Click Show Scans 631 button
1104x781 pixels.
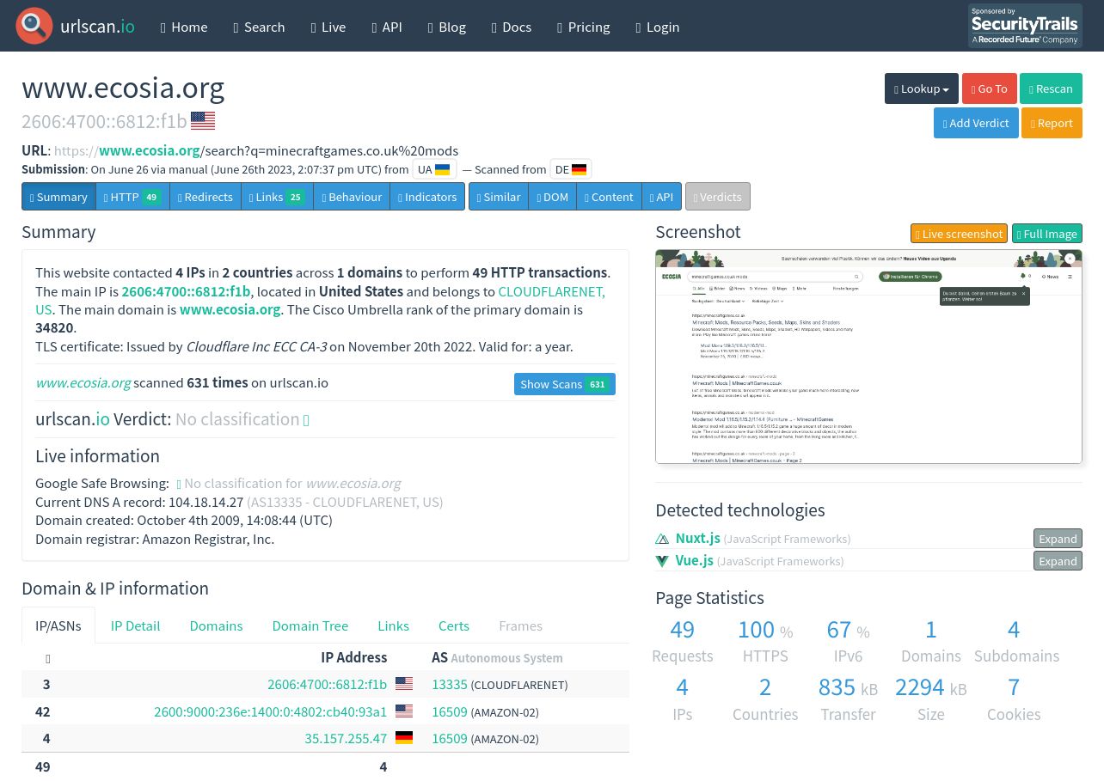click(565, 384)
